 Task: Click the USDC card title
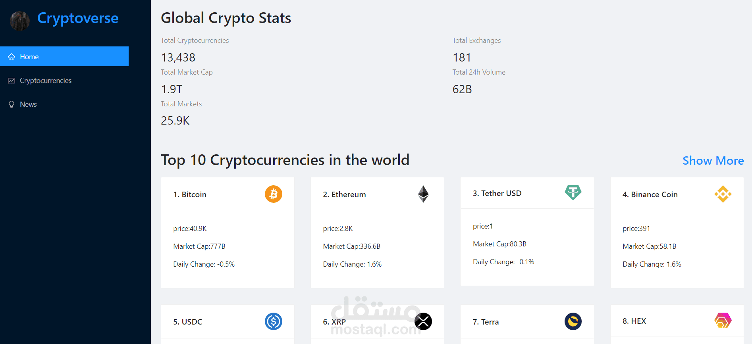point(187,322)
